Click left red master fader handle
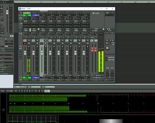The height and width of the screenshot is (123, 155). pyautogui.click(x=92, y=49)
